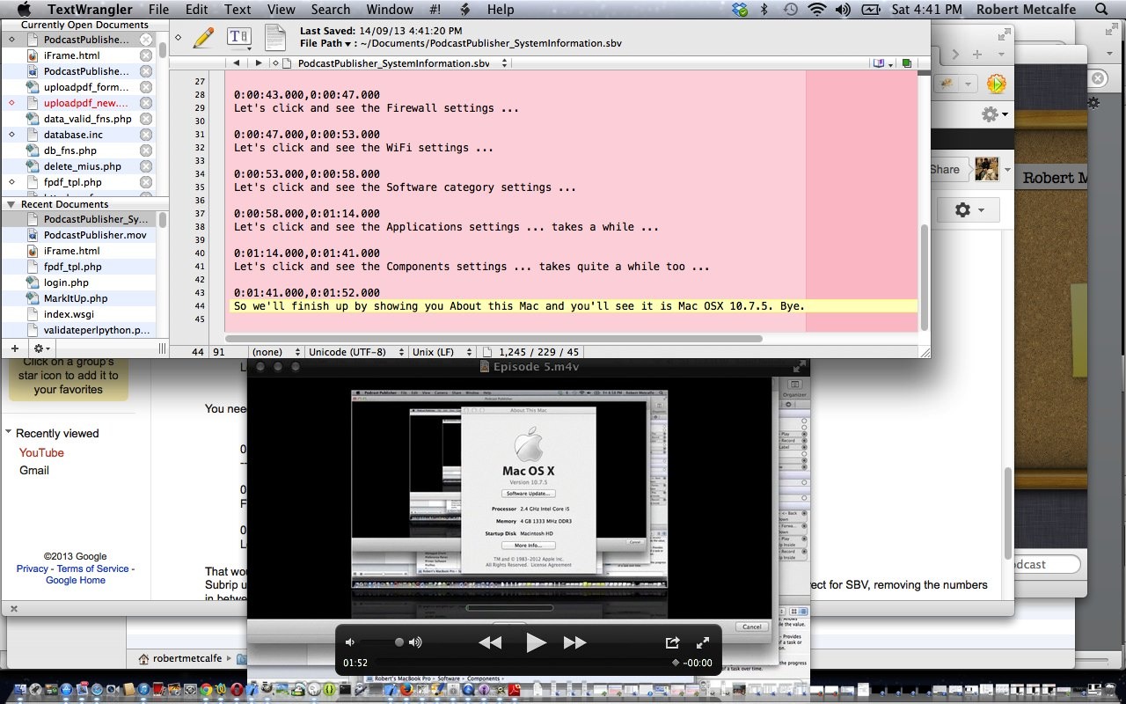Select db_fns.php in the open documents list
The height and width of the screenshot is (704, 1126).
(69, 150)
